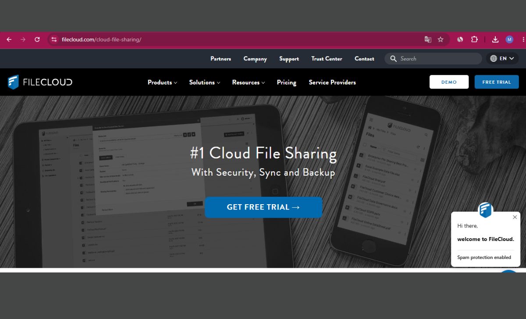Click the FileCloud chat avatar icon
Image resolution: width=526 pixels, height=319 pixels.
pos(485,210)
